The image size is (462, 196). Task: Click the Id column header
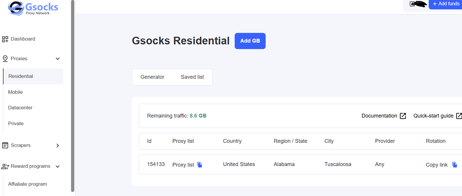(149, 141)
